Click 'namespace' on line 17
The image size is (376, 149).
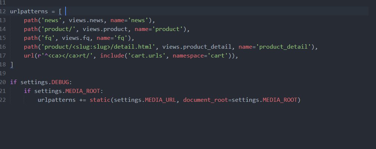click(188, 56)
